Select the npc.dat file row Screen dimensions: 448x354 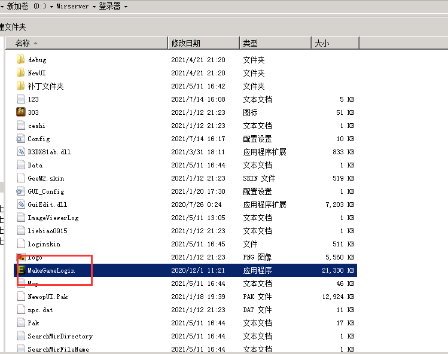coord(40,310)
